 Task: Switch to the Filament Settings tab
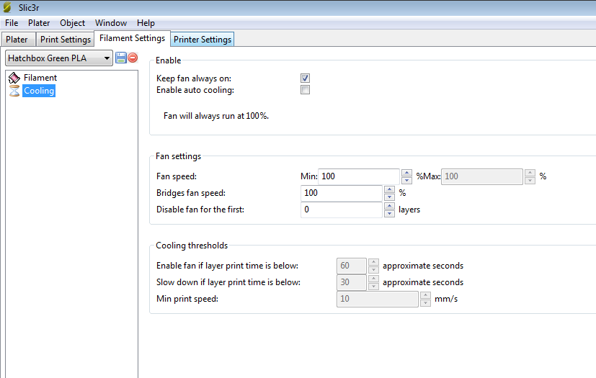tap(133, 38)
